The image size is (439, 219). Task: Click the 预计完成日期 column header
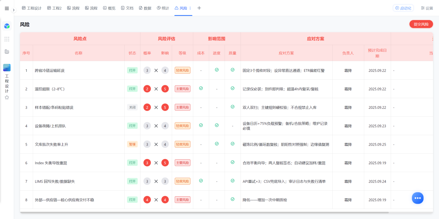pyautogui.click(x=377, y=53)
